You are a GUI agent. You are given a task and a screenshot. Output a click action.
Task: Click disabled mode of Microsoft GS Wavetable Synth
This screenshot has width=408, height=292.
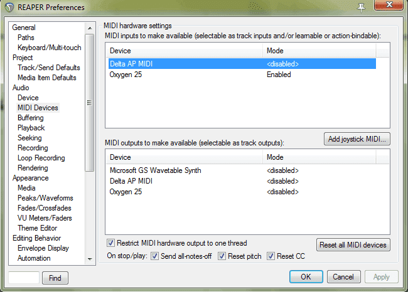pos(282,170)
